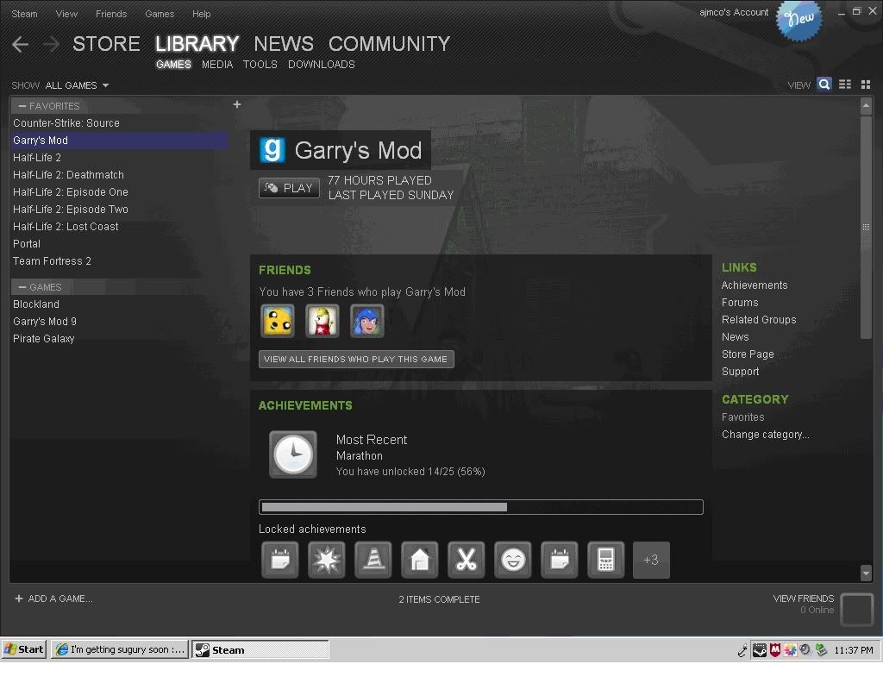Screen dimensions: 883x683
Task: Click the plus icon beside Favorites header
Action: pos(237,105)
